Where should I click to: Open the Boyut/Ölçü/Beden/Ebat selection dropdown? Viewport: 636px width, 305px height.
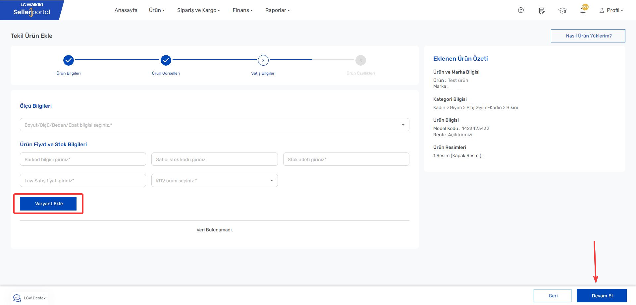(x=215, y=125)
